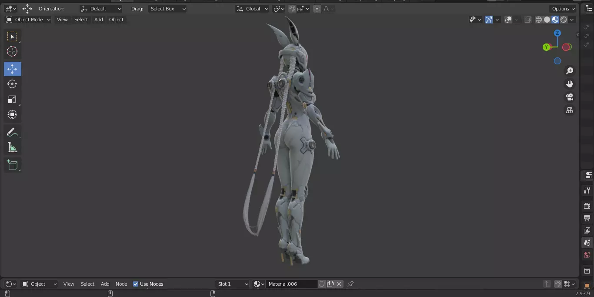This screenshot has width=594, height=297.
Task: Open the Options dropdown
Action: coord(563,9)
